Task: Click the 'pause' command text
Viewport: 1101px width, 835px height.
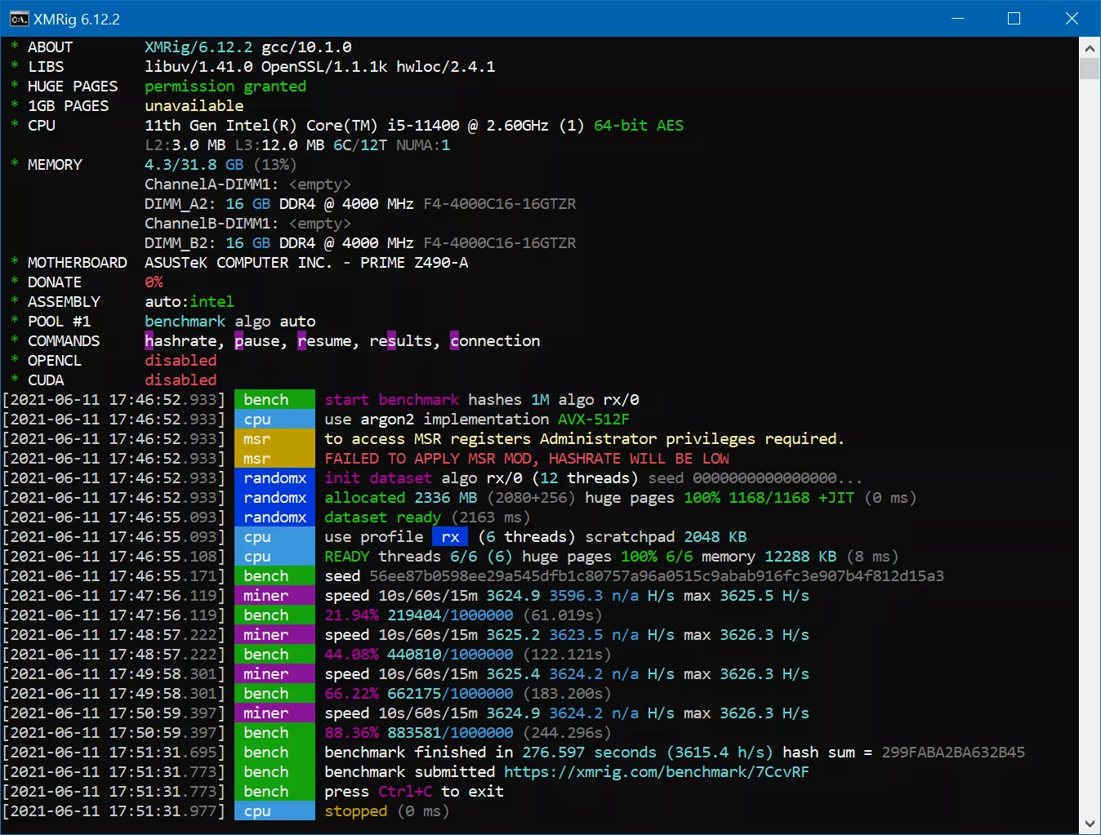Action: click(x=257, y=341)
